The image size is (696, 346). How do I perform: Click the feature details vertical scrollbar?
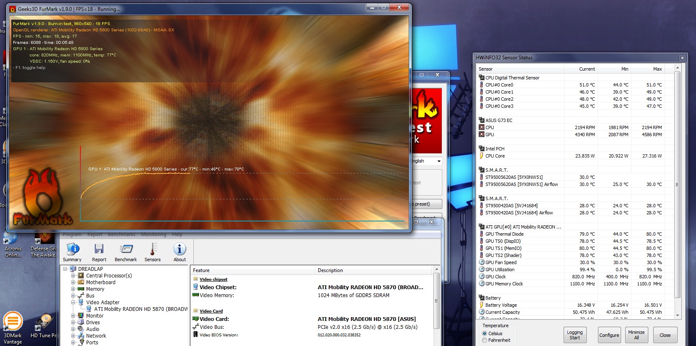[436, 302]
